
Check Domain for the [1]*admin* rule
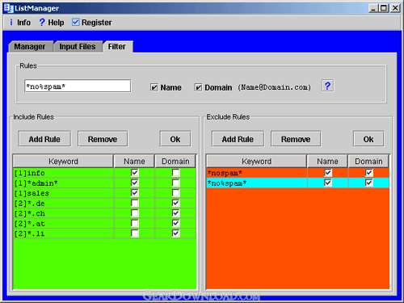(175, 183)
